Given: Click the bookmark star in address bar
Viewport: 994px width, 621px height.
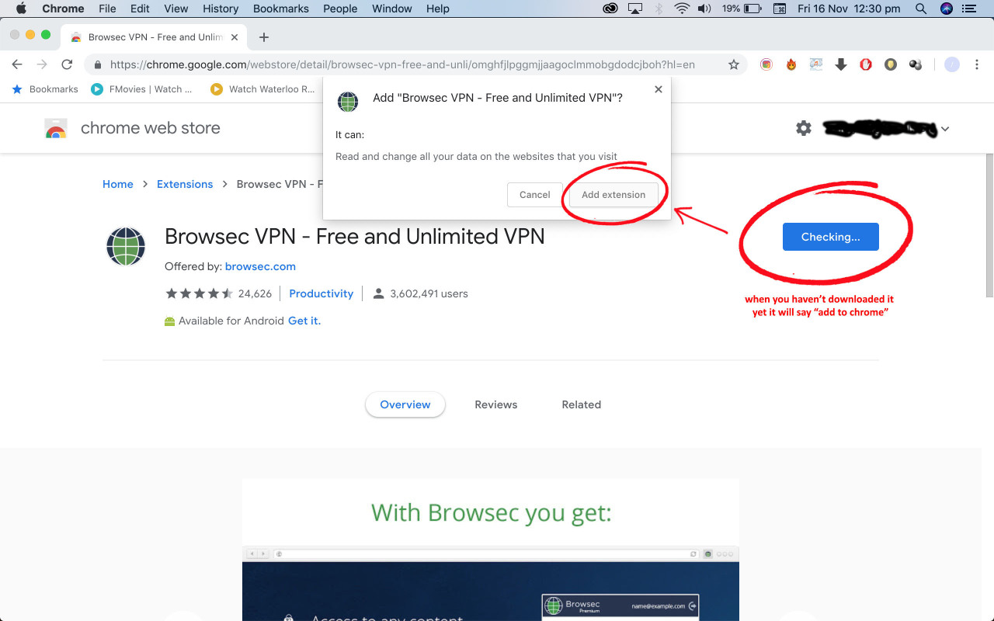Looking at the screenshot, I should 733,65.
